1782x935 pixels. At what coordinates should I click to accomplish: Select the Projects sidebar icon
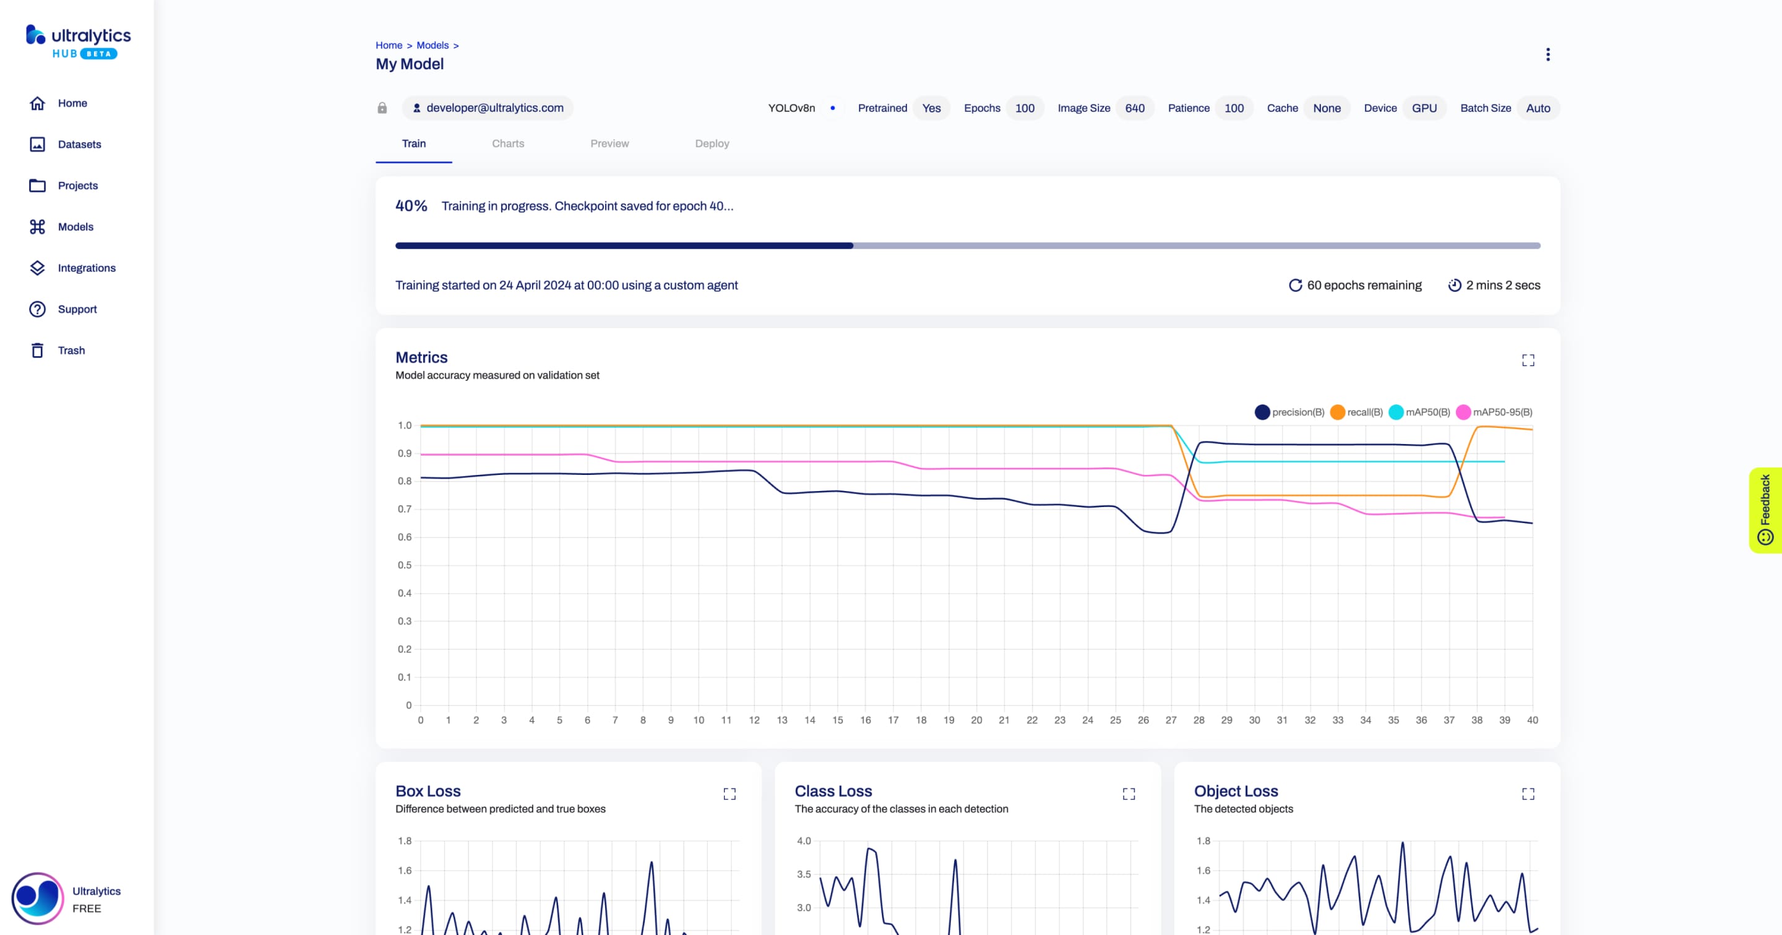[38, 185]
